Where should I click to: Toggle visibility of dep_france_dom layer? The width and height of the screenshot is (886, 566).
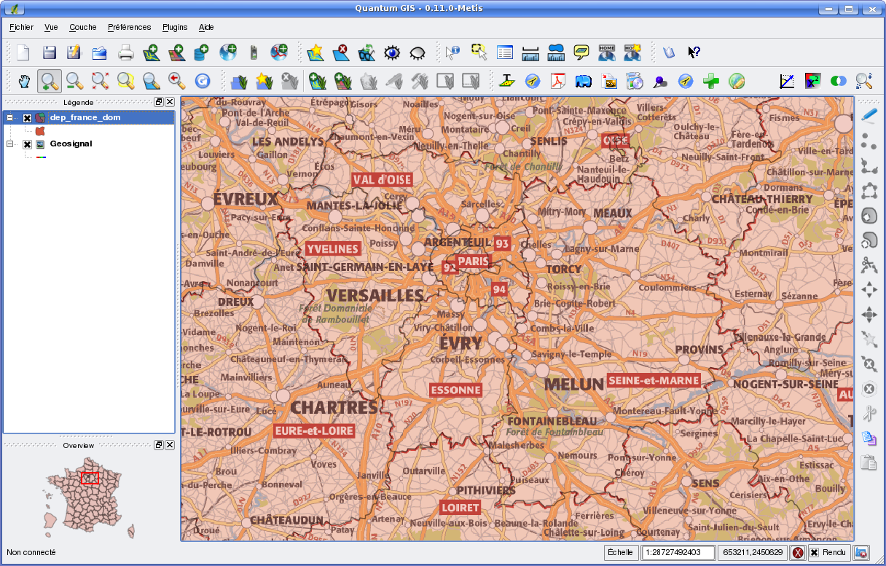tap(27, 118)
